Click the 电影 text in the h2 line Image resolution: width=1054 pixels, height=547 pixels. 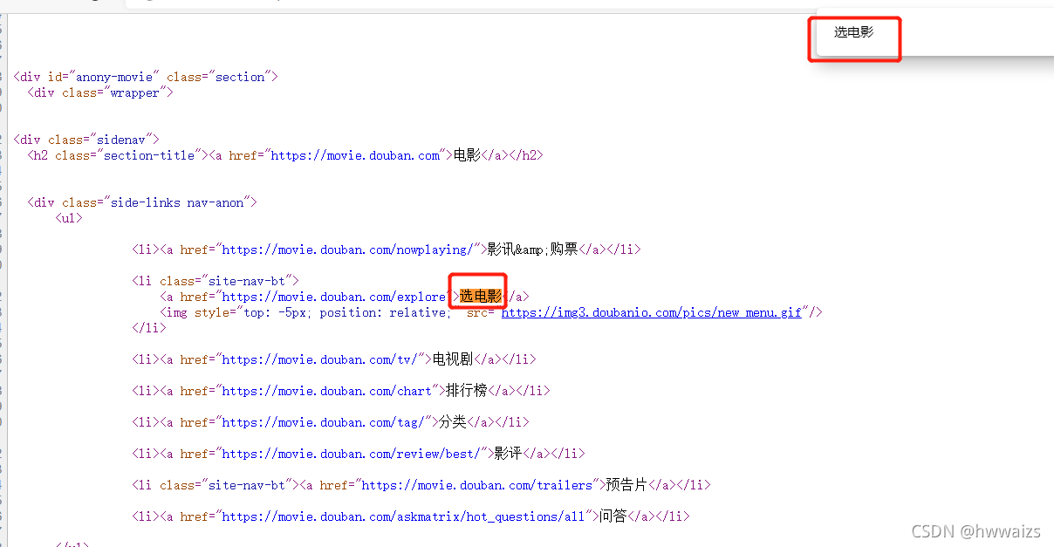(x=468, y=155)
